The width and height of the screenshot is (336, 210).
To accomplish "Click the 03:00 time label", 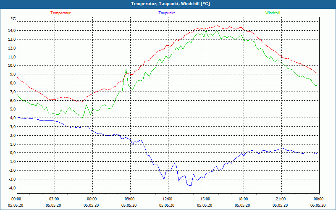I will [55, 199].
